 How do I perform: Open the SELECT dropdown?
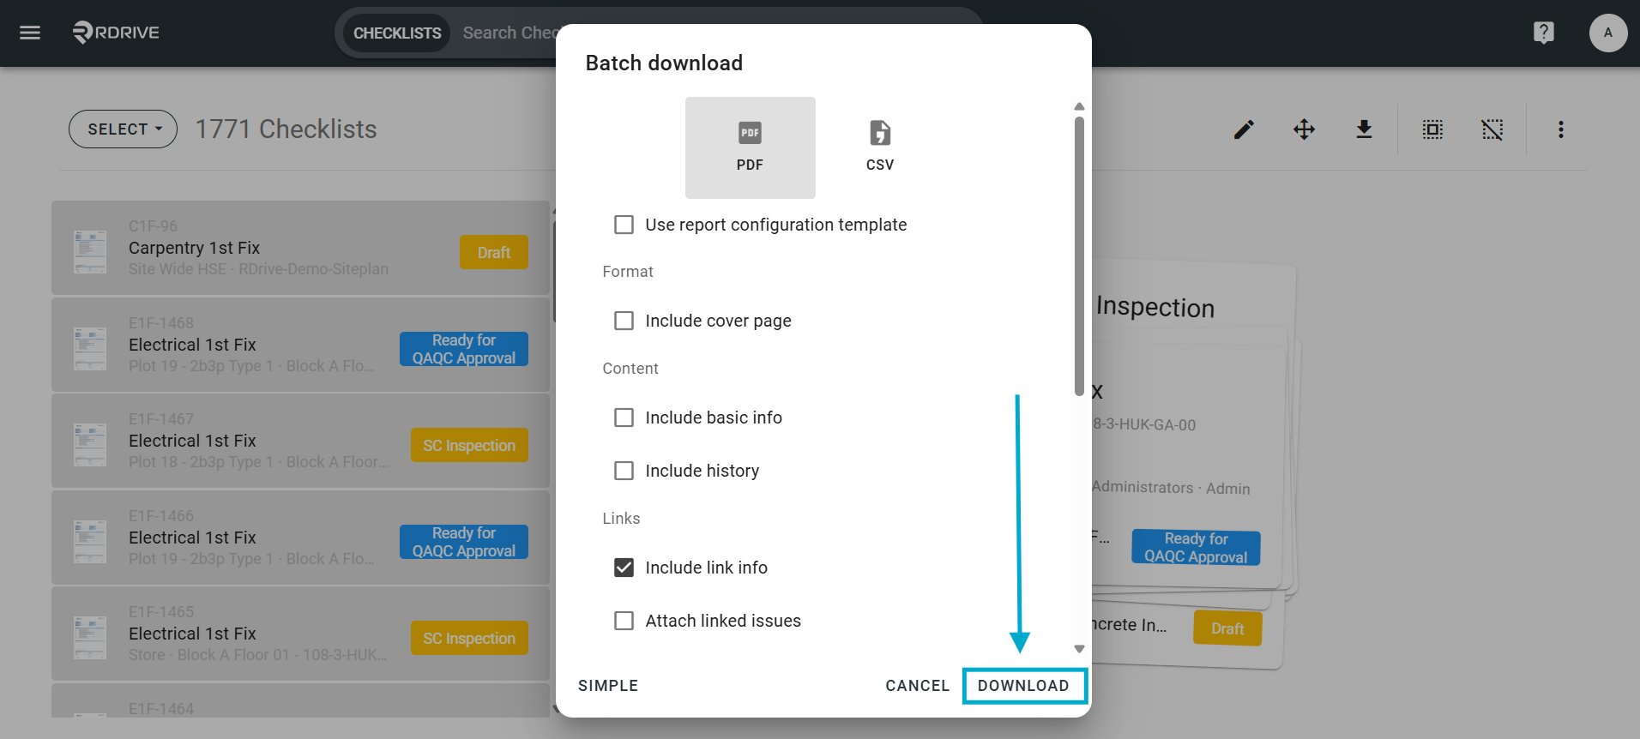point(123,129)
